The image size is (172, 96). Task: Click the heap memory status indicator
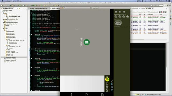[139, 95]
